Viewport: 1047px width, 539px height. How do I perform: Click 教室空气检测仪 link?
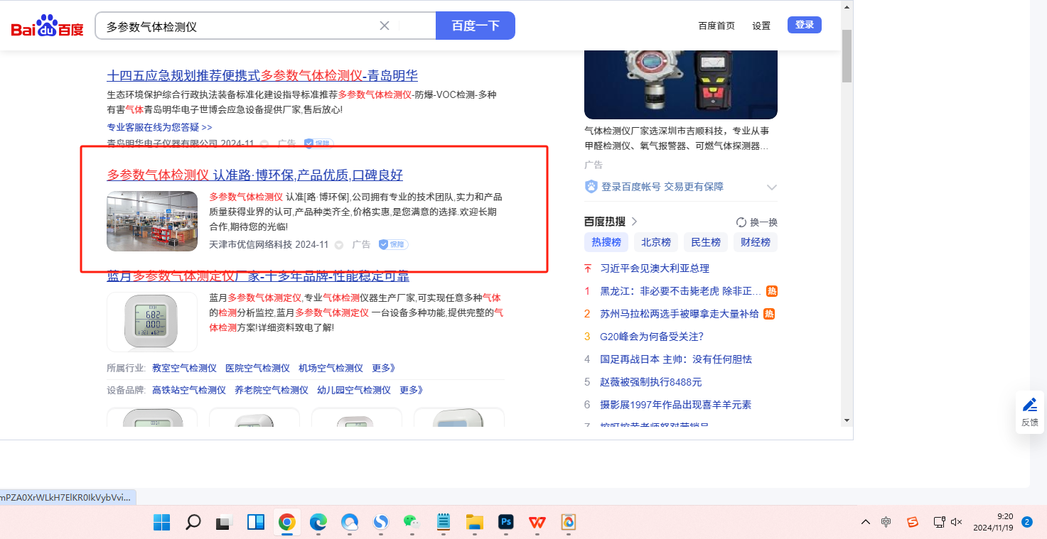point(184,368)
